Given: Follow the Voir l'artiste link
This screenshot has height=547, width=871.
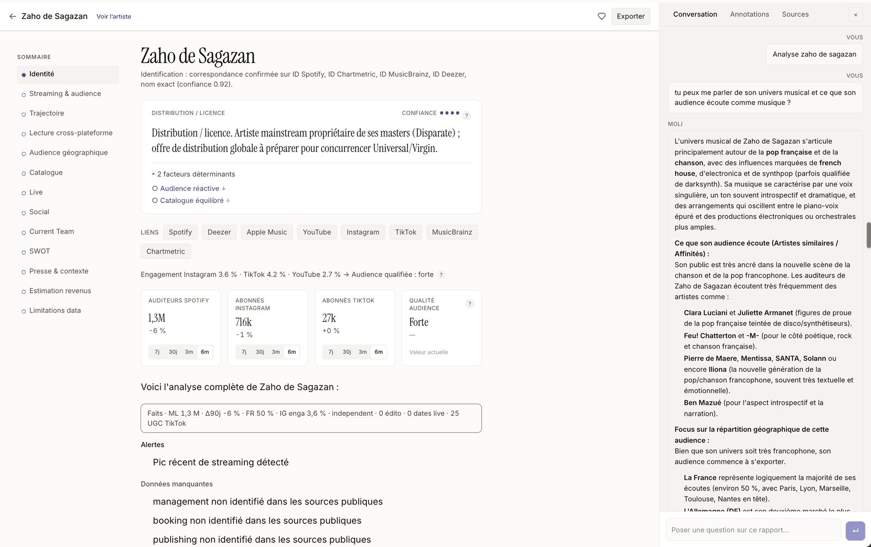Looking at the screenshot, I should 114,16.
